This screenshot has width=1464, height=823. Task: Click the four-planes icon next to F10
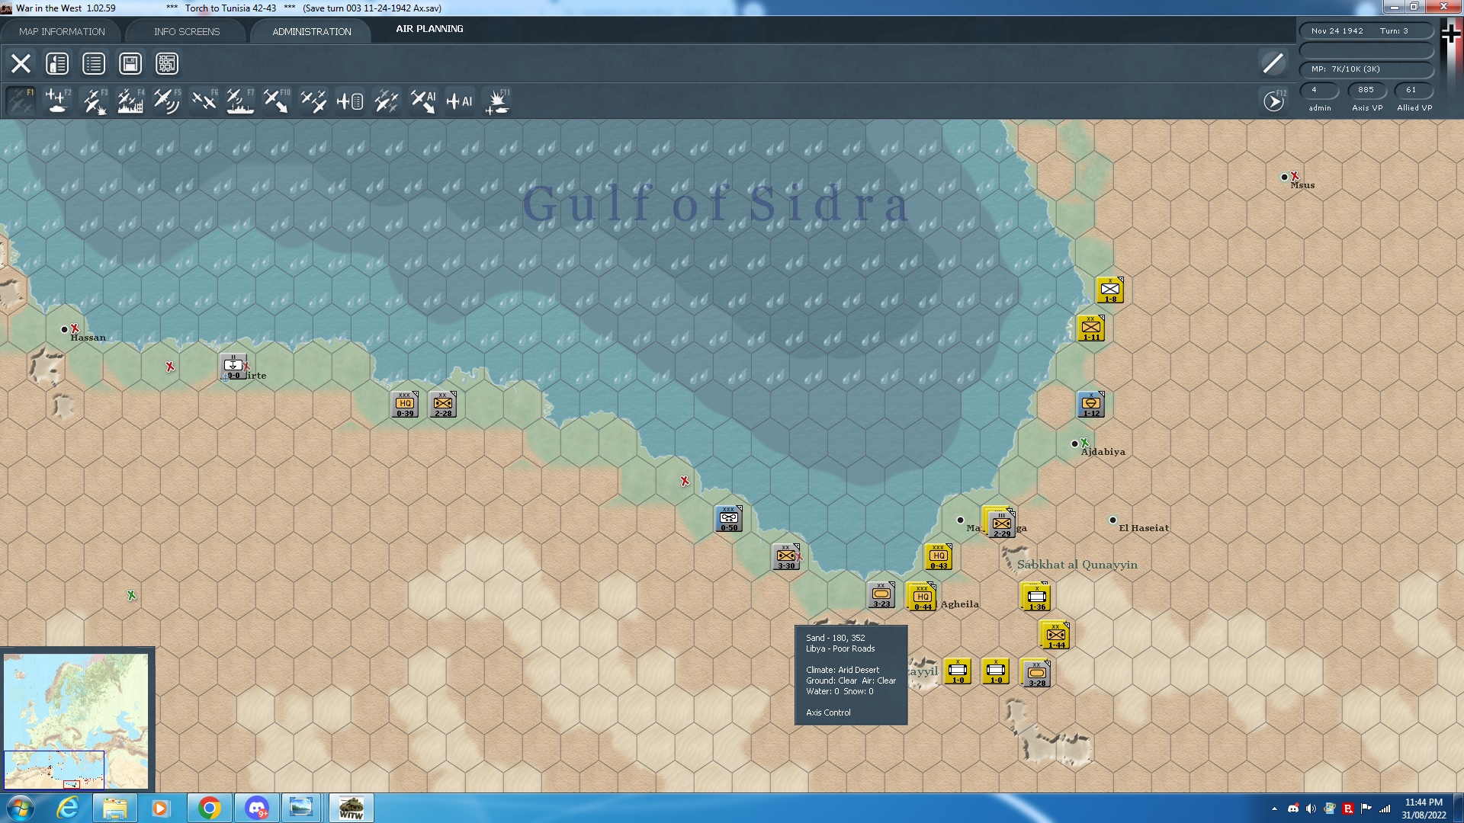point(313,101)
